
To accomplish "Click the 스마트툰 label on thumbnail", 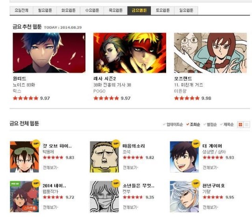I will click(30, 208).
